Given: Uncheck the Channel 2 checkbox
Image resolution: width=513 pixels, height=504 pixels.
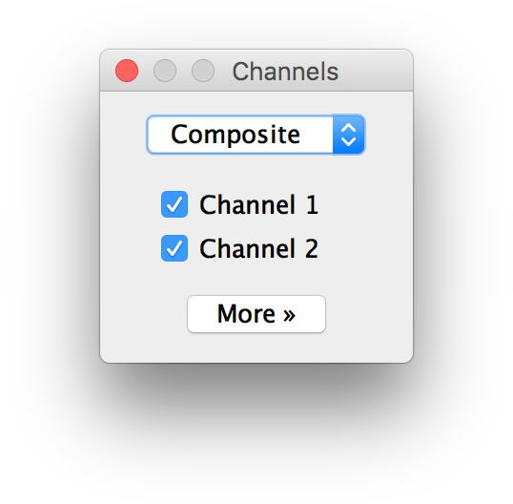Looking at the screenshot, I should (x=174, y=248).
